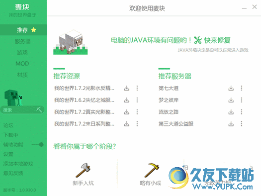Open more options for 我的世界1.7.2真实光影整
Screen dimensions: 261x196
(x=137, y=112)
